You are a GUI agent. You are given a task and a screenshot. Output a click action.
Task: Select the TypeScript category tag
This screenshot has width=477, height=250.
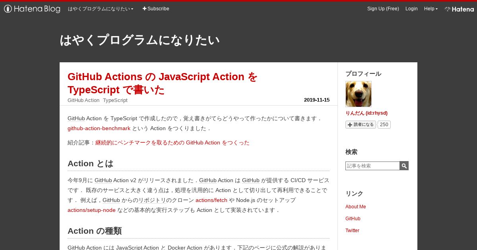tap(115, 100)
